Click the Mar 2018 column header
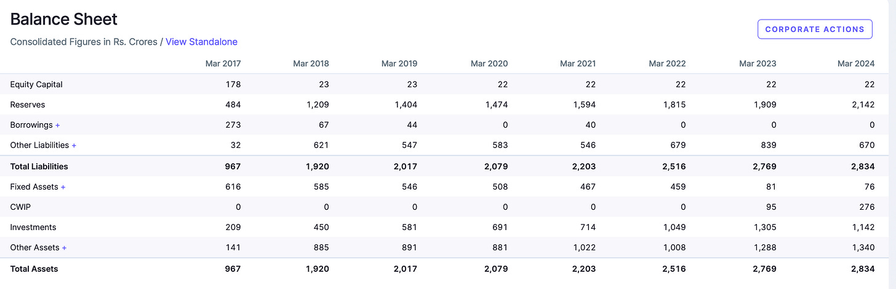Screen dimensions: 896x289 click(311, 63)
